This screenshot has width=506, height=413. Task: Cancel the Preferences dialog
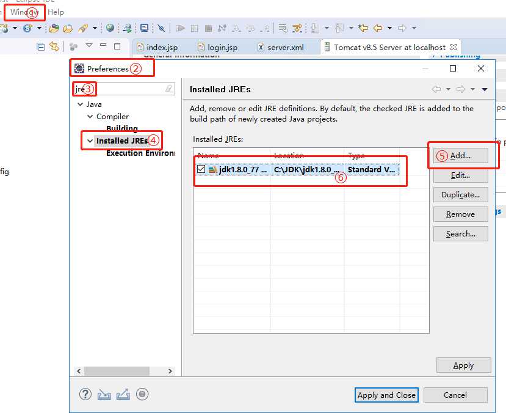(x=455, y=395)
